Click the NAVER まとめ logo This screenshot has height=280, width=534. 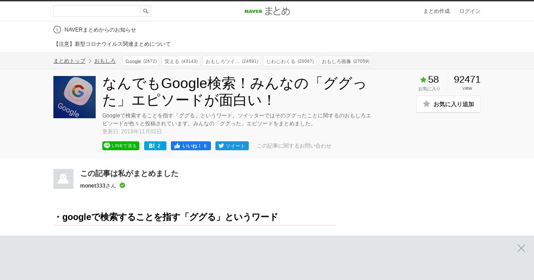pos(267,11)
